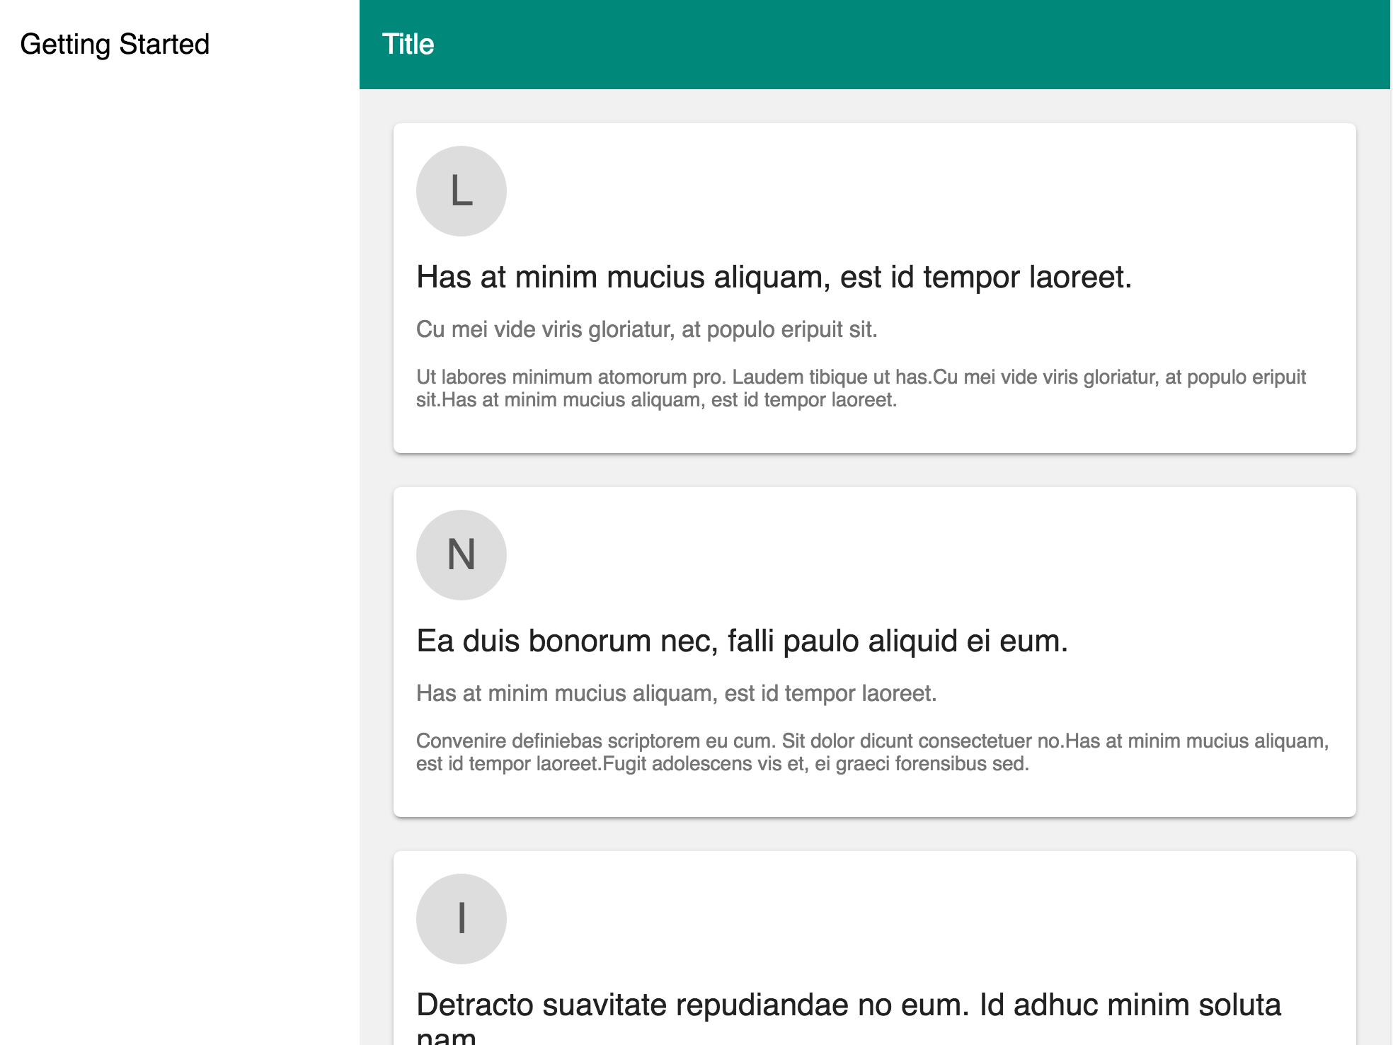
Task: Click heading 'Ea duis bonorum nec'
Action: point(741,641)
